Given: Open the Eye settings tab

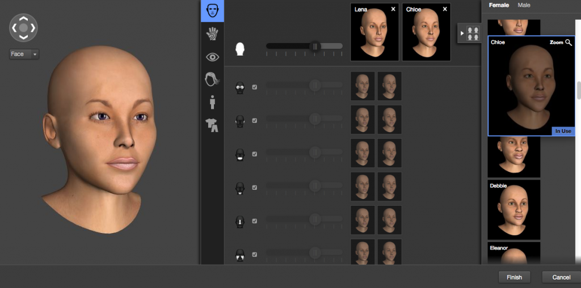Looking at the screenshot, I should (x=212, y=57).
